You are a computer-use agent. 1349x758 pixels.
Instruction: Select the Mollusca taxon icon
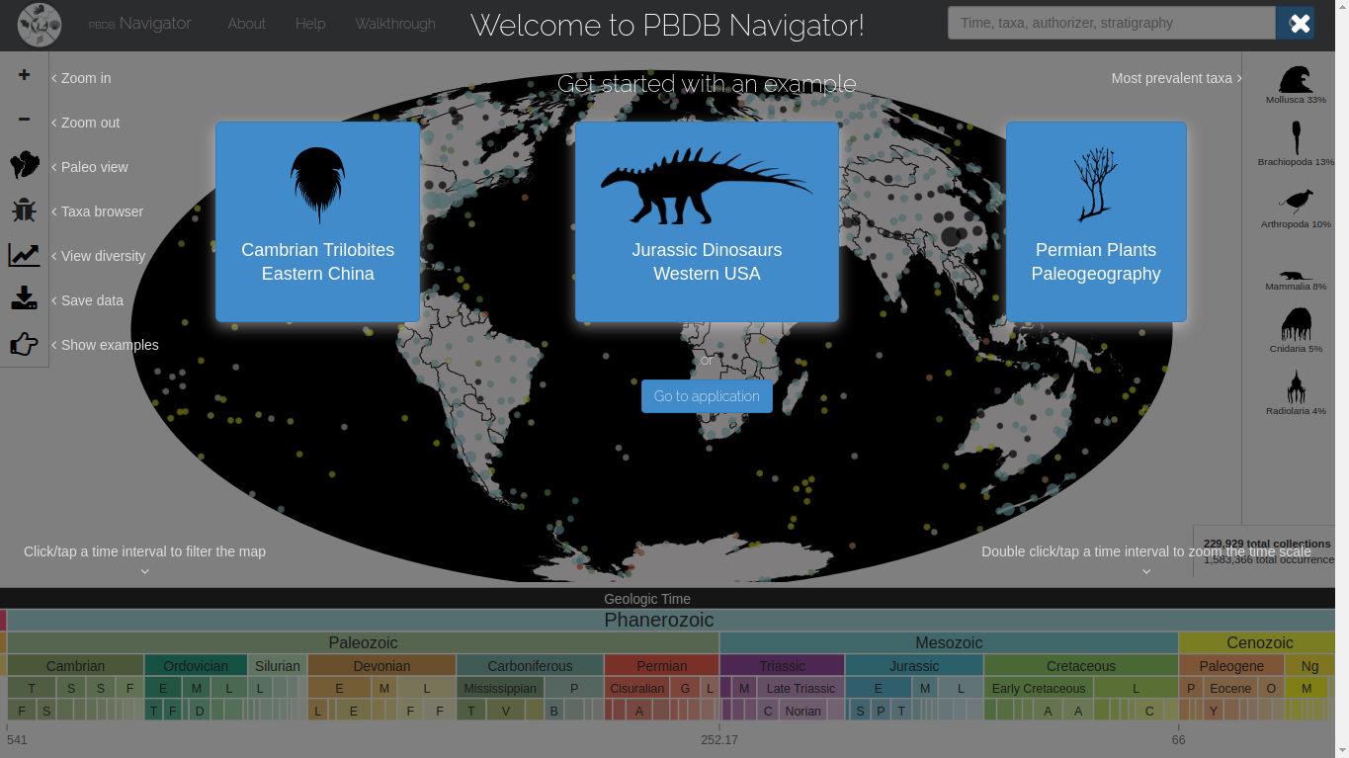(1295, 79)
